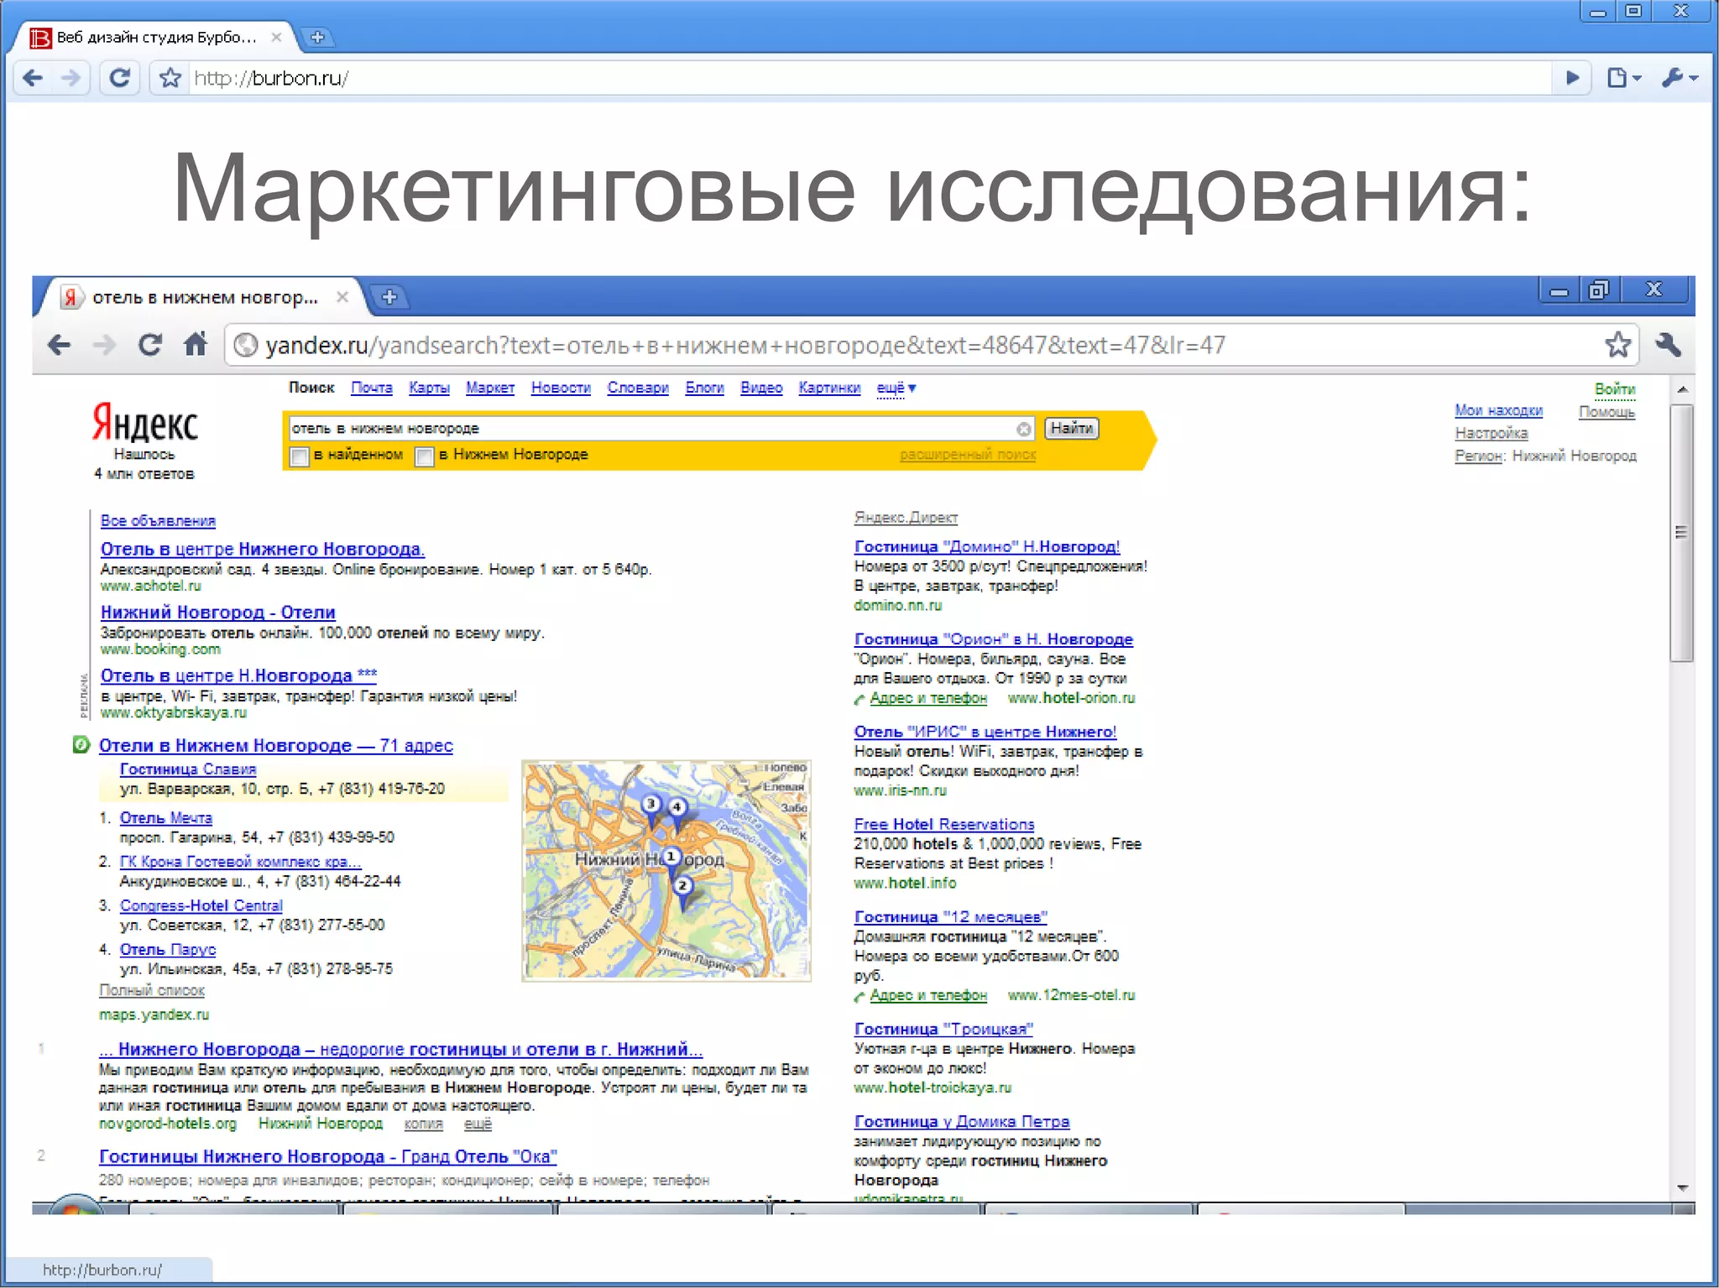Close the Yandex search results tab
This screenshot has width=1719, height=1288.
[342, 297]
